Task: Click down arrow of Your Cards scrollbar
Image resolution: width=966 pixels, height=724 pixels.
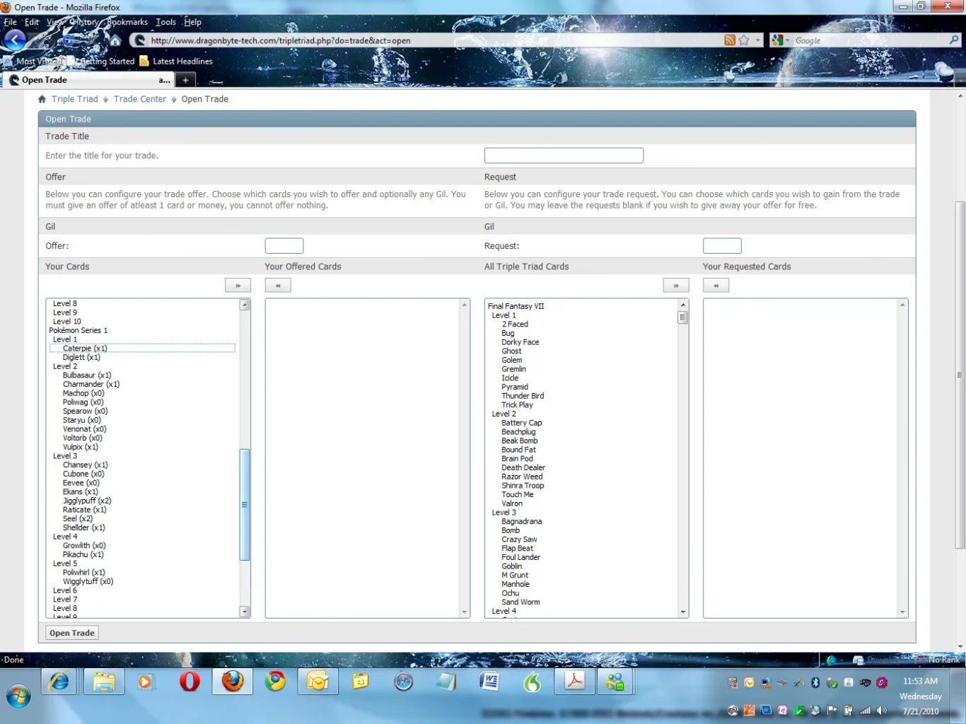Action: coord(245,612)
